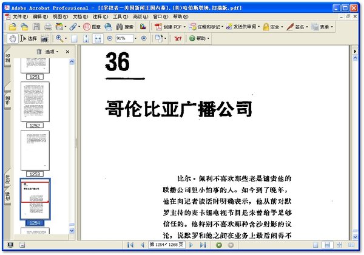Activate the Select (选择) text tool
This screenshot has width=364, height=255.
pos(29,38)
